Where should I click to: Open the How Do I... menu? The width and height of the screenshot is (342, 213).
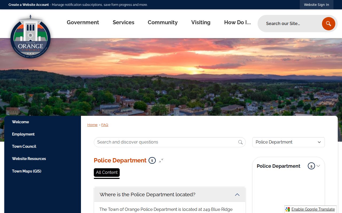[238, 22]
